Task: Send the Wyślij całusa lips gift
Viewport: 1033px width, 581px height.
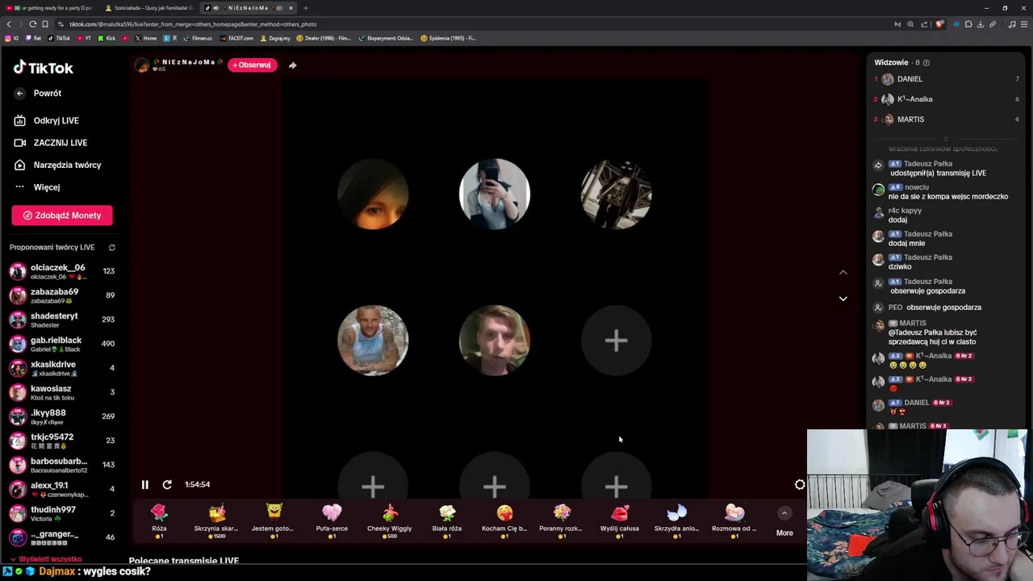Action: pos(620,520)
